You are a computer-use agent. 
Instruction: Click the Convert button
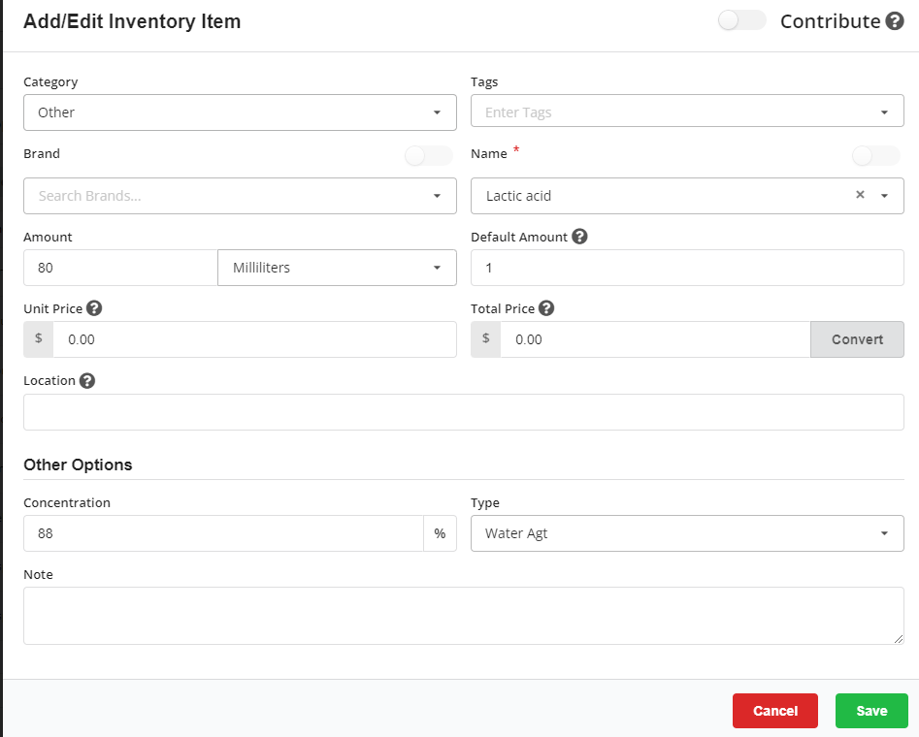coord(857,339)
